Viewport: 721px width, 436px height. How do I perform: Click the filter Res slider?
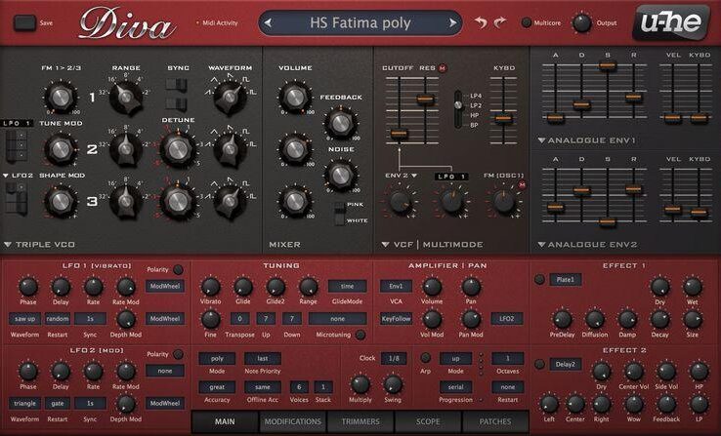[x=425, y=99]
